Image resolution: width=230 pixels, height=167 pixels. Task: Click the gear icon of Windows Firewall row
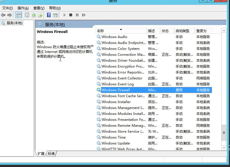point(98,90)
